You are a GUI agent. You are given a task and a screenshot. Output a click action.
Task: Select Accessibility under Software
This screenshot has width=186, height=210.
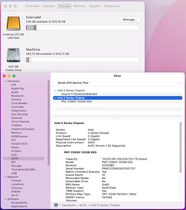(x=19, y=203)
